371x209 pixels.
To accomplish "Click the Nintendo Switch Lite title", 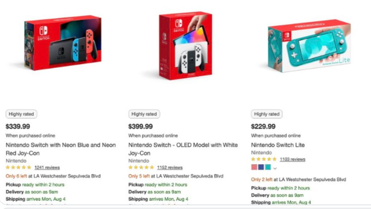I will point(278,145).
